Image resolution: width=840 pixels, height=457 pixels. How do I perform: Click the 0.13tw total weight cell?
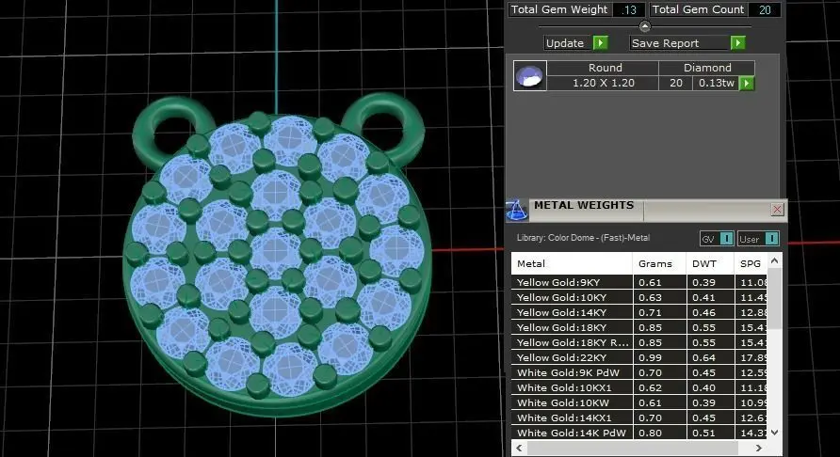click(x=717, y=83)
